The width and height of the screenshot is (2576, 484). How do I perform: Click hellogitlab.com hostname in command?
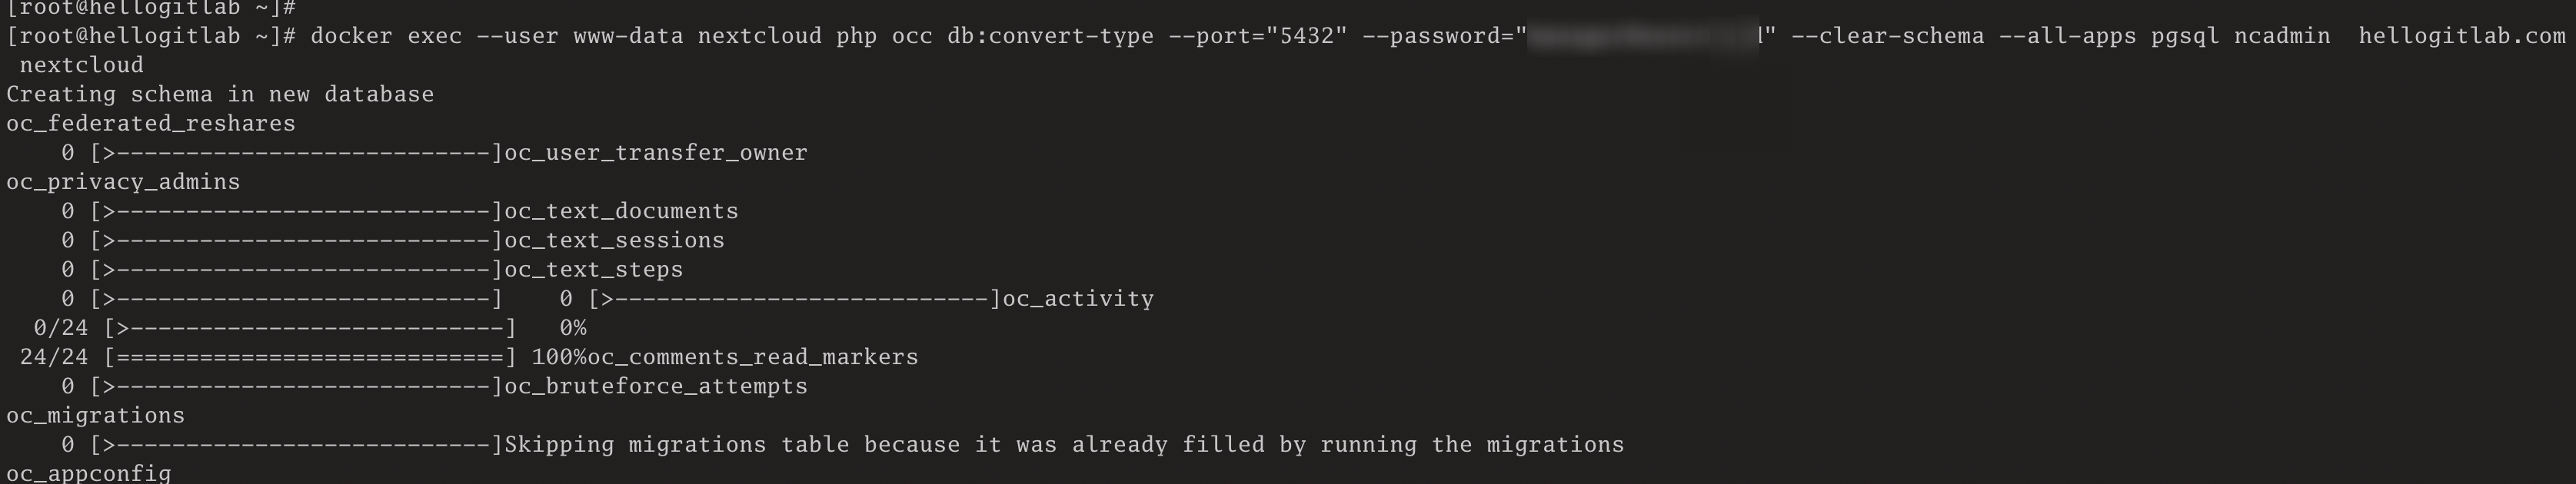[x=2462, y=37]
